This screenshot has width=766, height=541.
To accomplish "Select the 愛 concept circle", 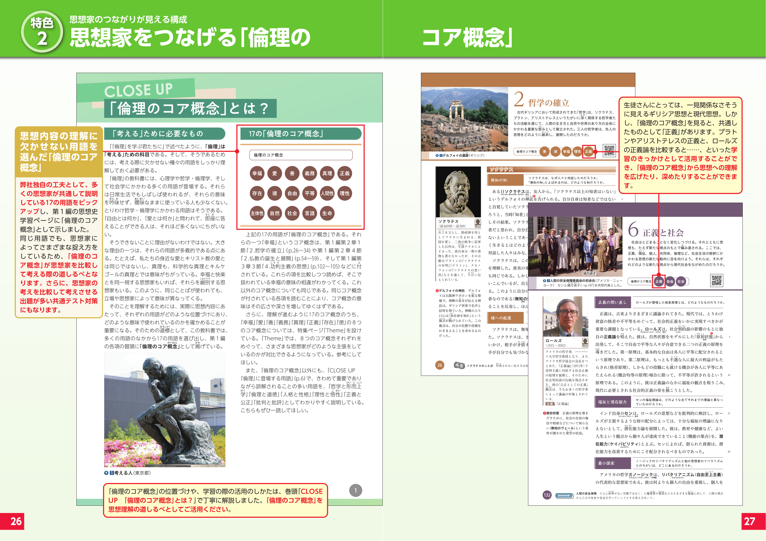I will point(275,173).
